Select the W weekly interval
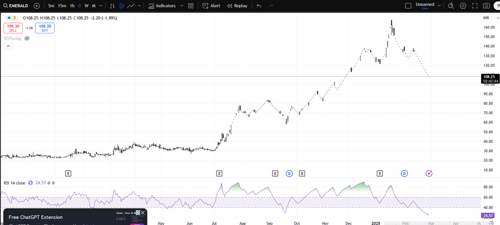 (x=86, y=6)
